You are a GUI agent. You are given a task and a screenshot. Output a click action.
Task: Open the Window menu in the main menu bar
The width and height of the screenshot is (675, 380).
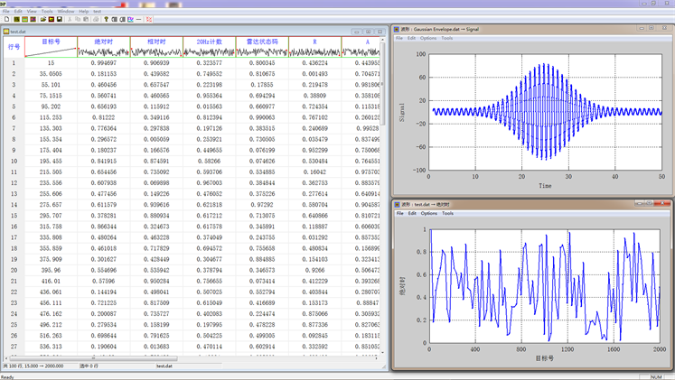tap(65, 12)
